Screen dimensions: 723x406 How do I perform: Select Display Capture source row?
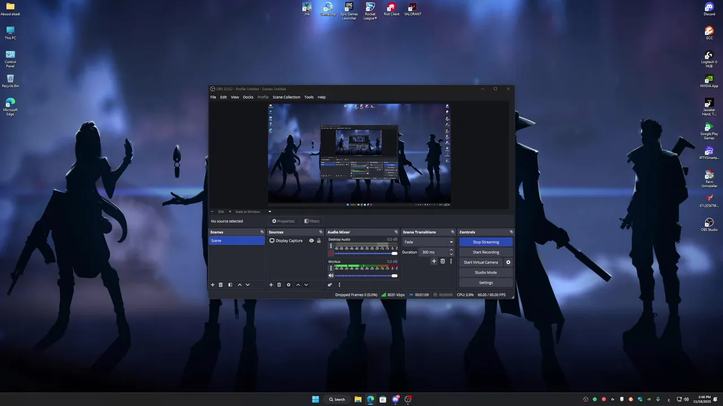tap(295, 241)
